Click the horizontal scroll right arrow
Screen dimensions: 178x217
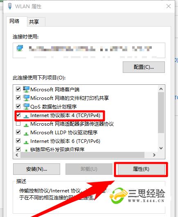[x=154, y=155]
